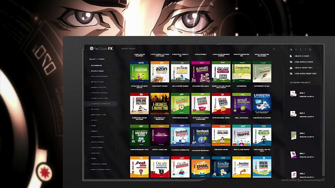Show info via the 'i' toolbar icon
Viewport: 335px width, 188px height.
[300, 50]
